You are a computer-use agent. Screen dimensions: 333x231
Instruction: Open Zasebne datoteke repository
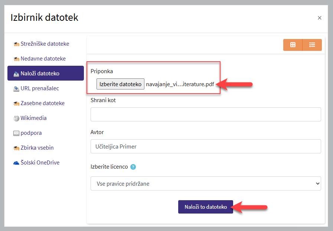coord(42,103)
